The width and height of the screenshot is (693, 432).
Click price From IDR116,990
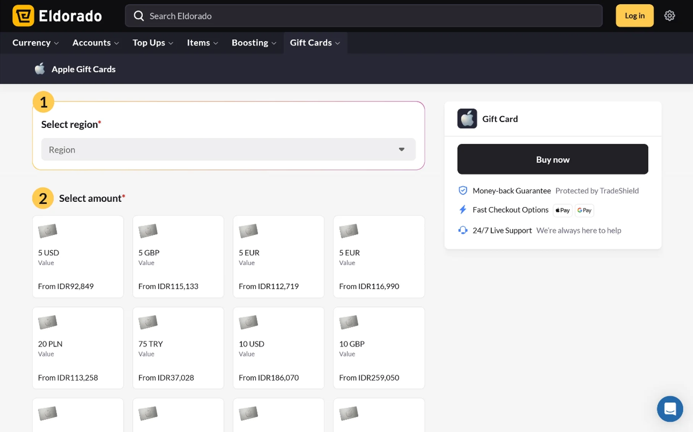pos(369,286)
